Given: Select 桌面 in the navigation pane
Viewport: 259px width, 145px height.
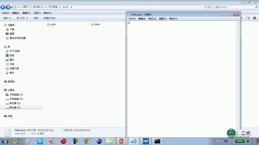Looking at the screenshot, I should (12, 33).
